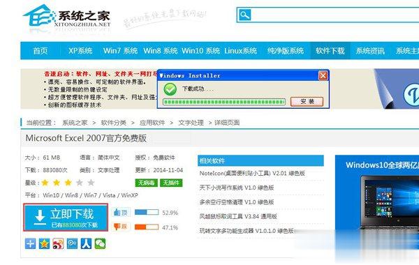The image size is (419, 265).
Task: Open the 软件下载 nav tab
Action: [330, 51]
